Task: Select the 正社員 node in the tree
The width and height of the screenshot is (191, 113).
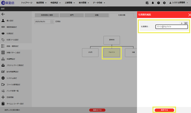Action: (x=90, y=53)
